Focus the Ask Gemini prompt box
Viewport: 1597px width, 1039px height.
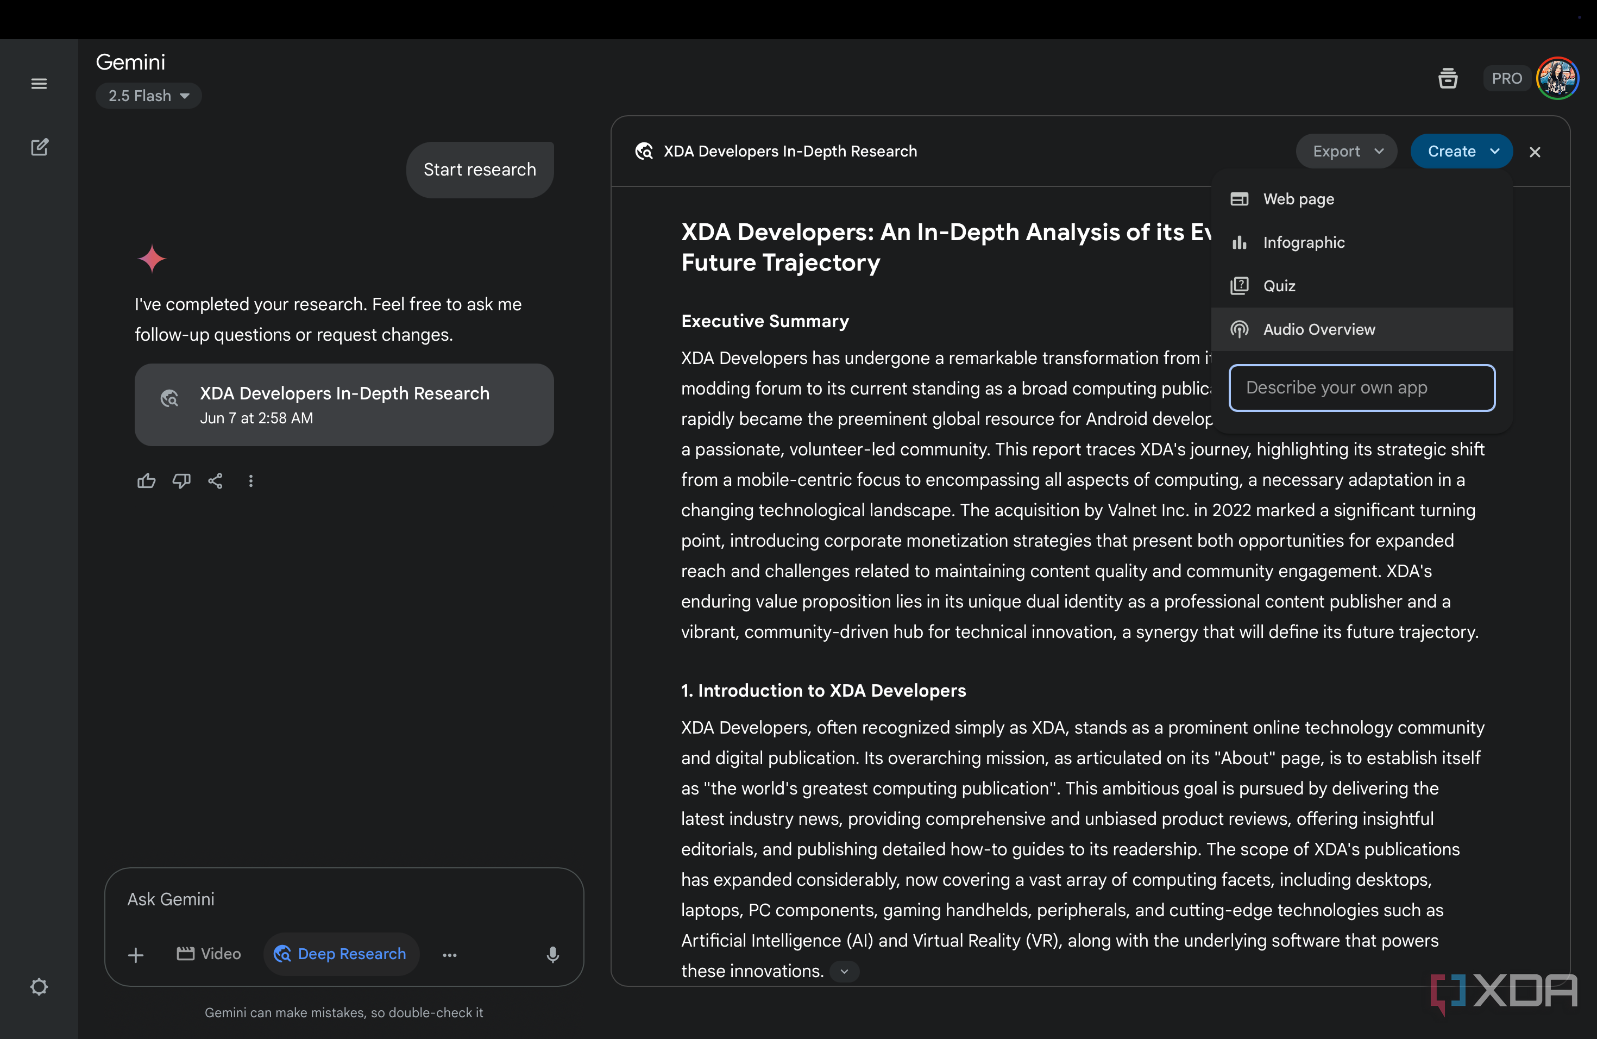pyautogui.click(x=343, y=899)
